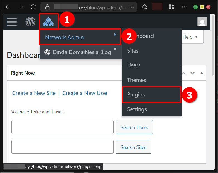Select Plugins in Network Admin submenu
218x173 pixels.
(x=136, y=95)
